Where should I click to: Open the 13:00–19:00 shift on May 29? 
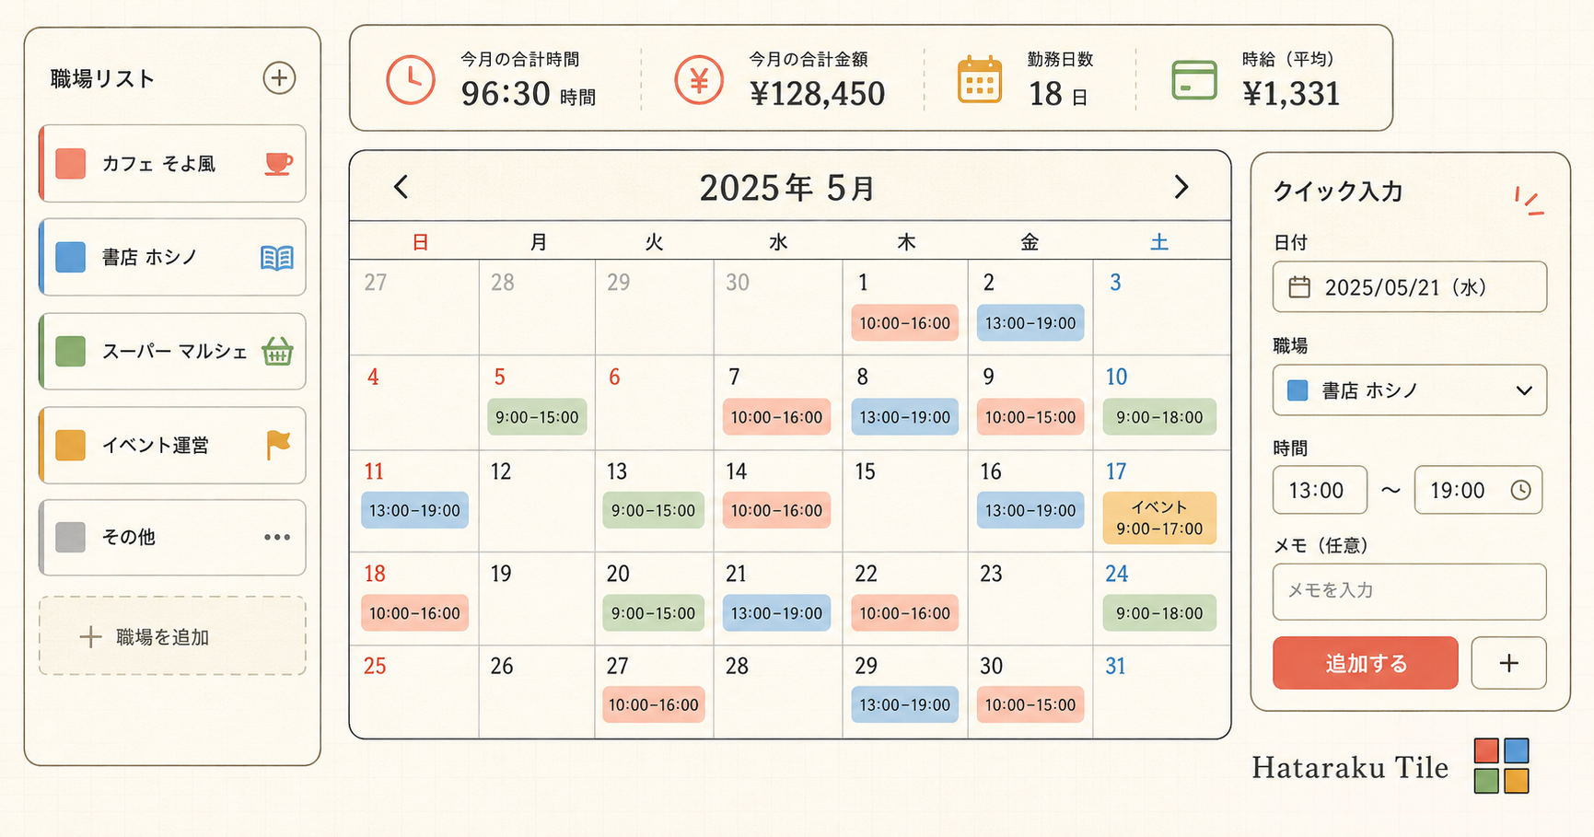tap(904, 704)
